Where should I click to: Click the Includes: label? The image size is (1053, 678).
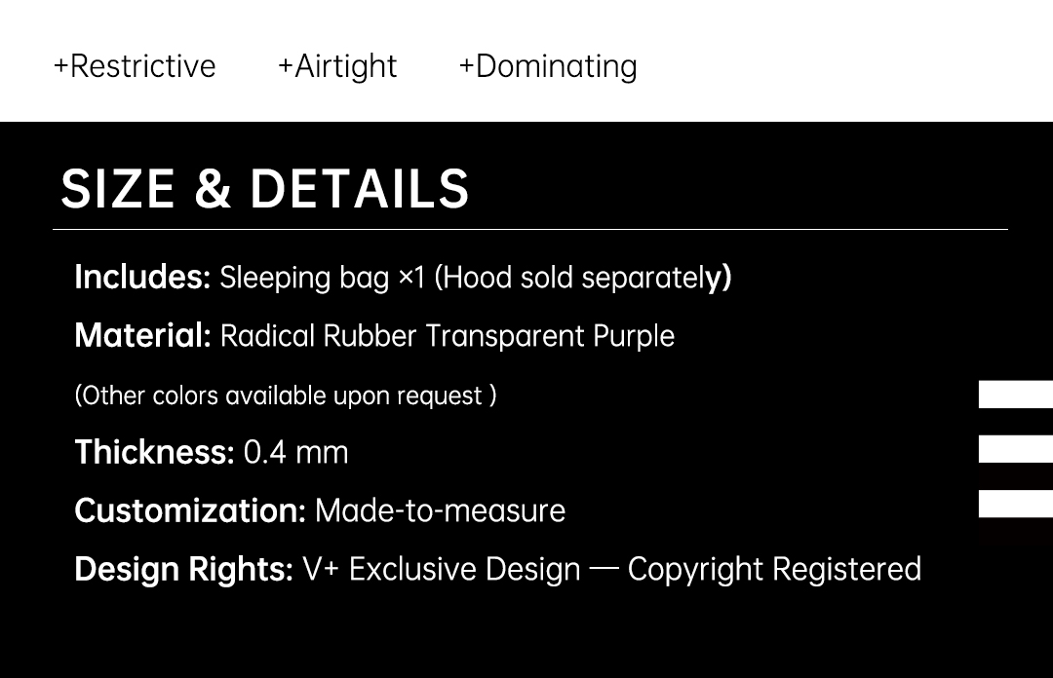(x=142, y=278)
